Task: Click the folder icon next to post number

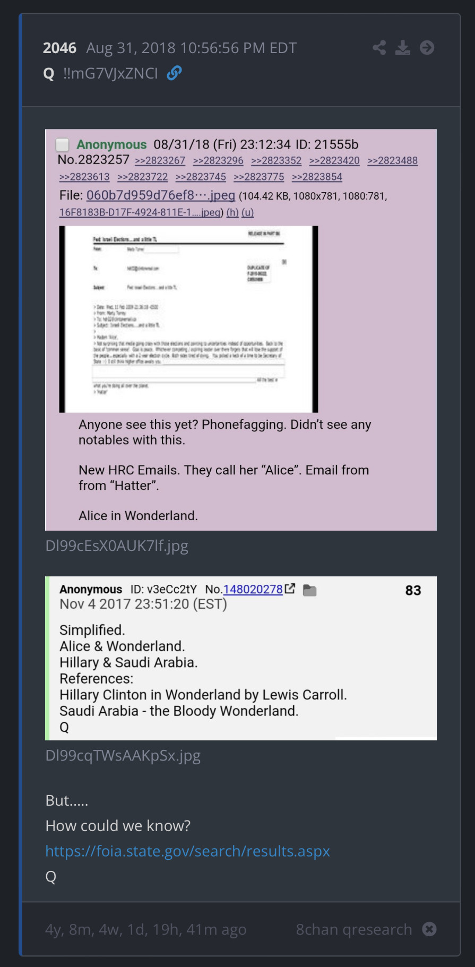Action: 309,590
